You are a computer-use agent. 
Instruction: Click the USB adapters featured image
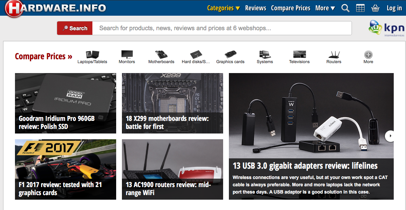pos(311,116)
